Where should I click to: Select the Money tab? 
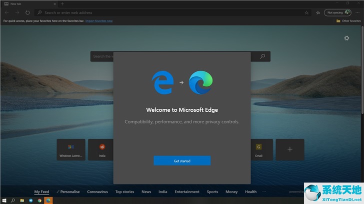tap(231, 192)
